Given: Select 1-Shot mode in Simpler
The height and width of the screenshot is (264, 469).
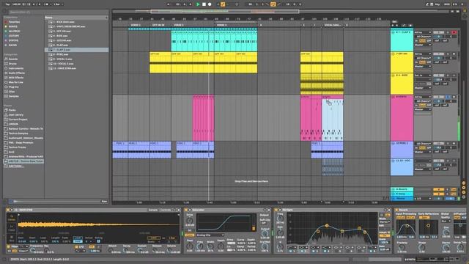Looking at the screenshot, I should click(12, 228).
